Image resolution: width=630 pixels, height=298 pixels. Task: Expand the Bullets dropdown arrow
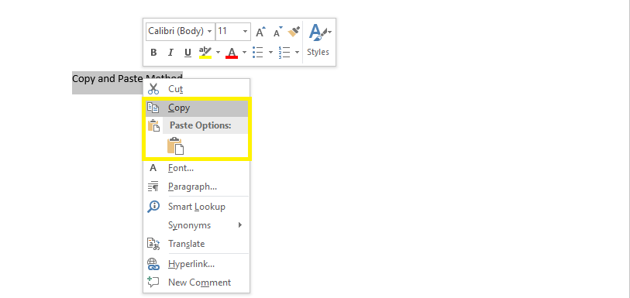pos(270,53)
